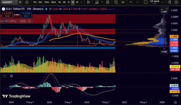This screenshot has width=181, height=105.
Task: Click the -7.83% change value in header
Action: tap(102, 9)
